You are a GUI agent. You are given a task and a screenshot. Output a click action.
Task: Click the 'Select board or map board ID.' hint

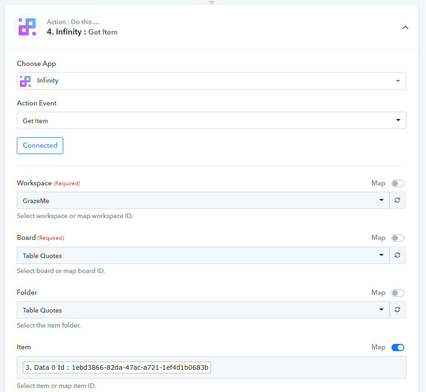pyautogui.click(x=61, y=271)
